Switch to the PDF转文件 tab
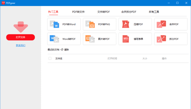The image size is (191, 109). click(78, 12)
